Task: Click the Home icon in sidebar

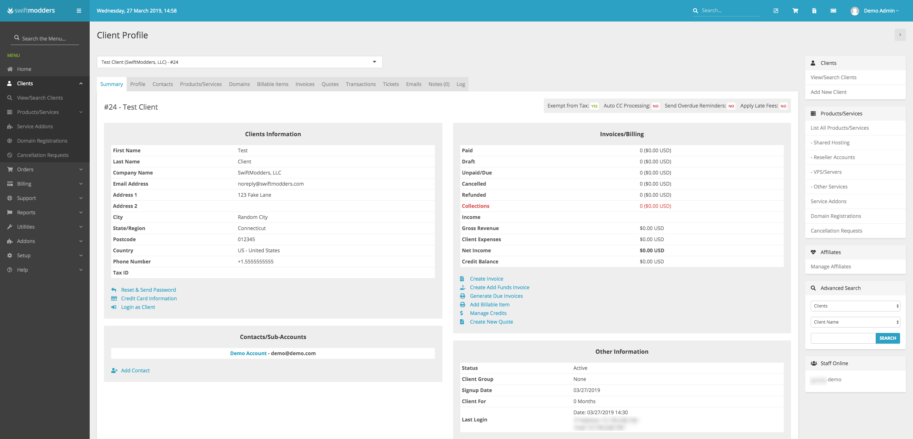Action: pyautogui.click(x=10, y=69)
